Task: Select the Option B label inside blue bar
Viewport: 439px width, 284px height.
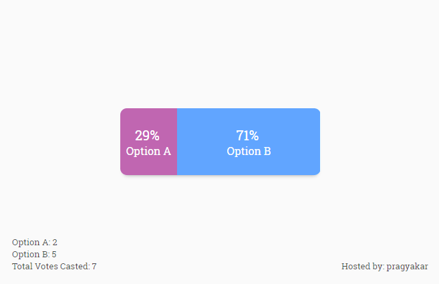Action: pyautogui.click(x=249, y=151)
